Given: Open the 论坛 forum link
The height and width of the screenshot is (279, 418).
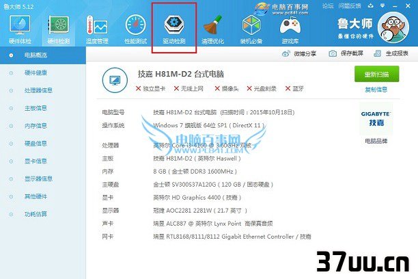Looking at the screenshot, I should (x=328, y=5).
